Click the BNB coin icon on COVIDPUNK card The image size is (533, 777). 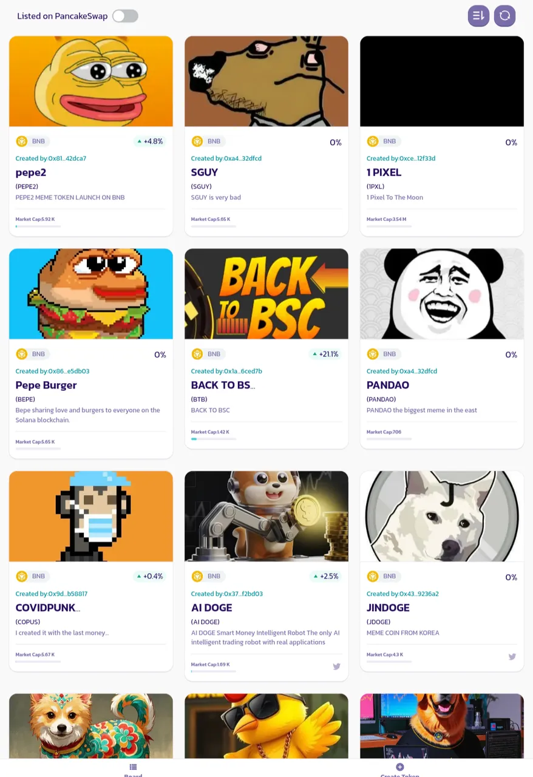(x=22, y=576)
